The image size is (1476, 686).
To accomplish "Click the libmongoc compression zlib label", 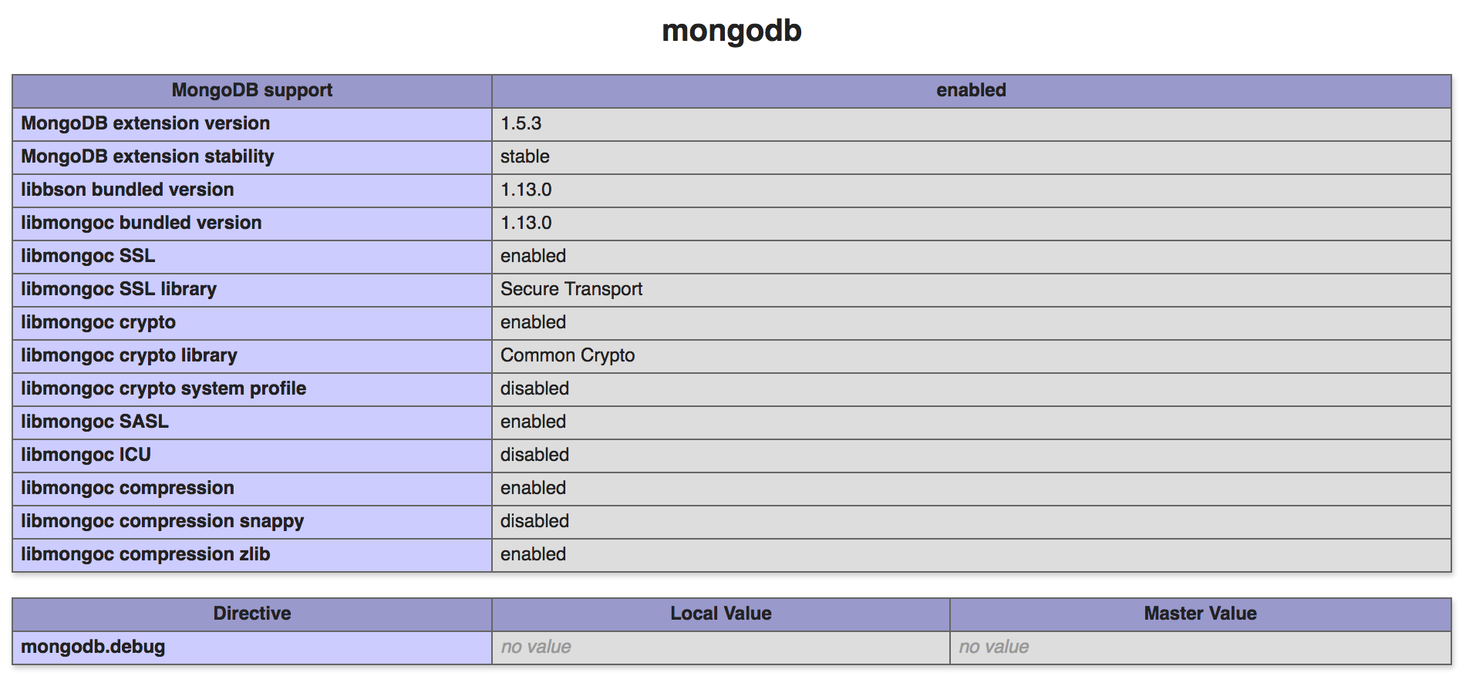I will tap(145, 554).
